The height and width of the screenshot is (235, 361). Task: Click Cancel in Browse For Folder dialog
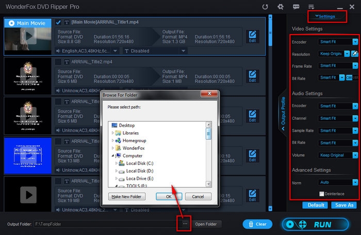[198, 196]
